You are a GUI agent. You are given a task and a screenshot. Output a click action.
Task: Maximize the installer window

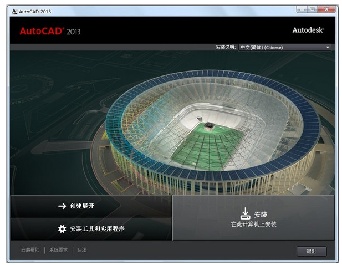312,9
